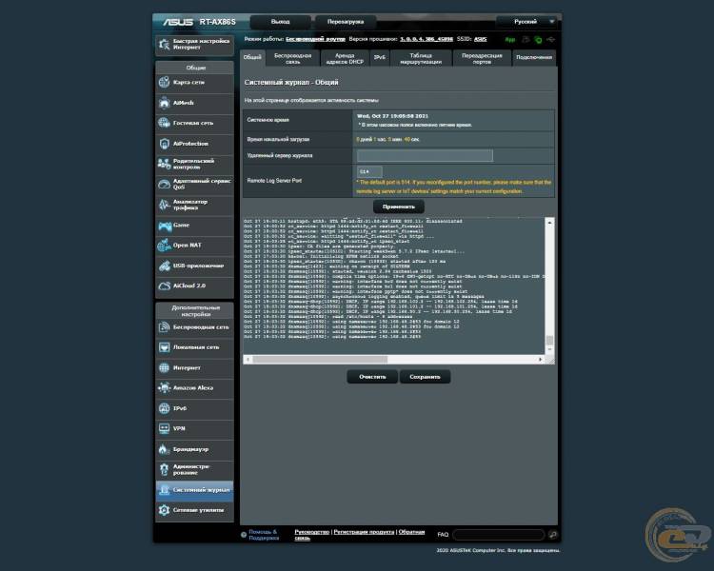The height and width of the screenshot is (571, 714).
Task: Switch to Подключения tab
Action: click(534, 58)
